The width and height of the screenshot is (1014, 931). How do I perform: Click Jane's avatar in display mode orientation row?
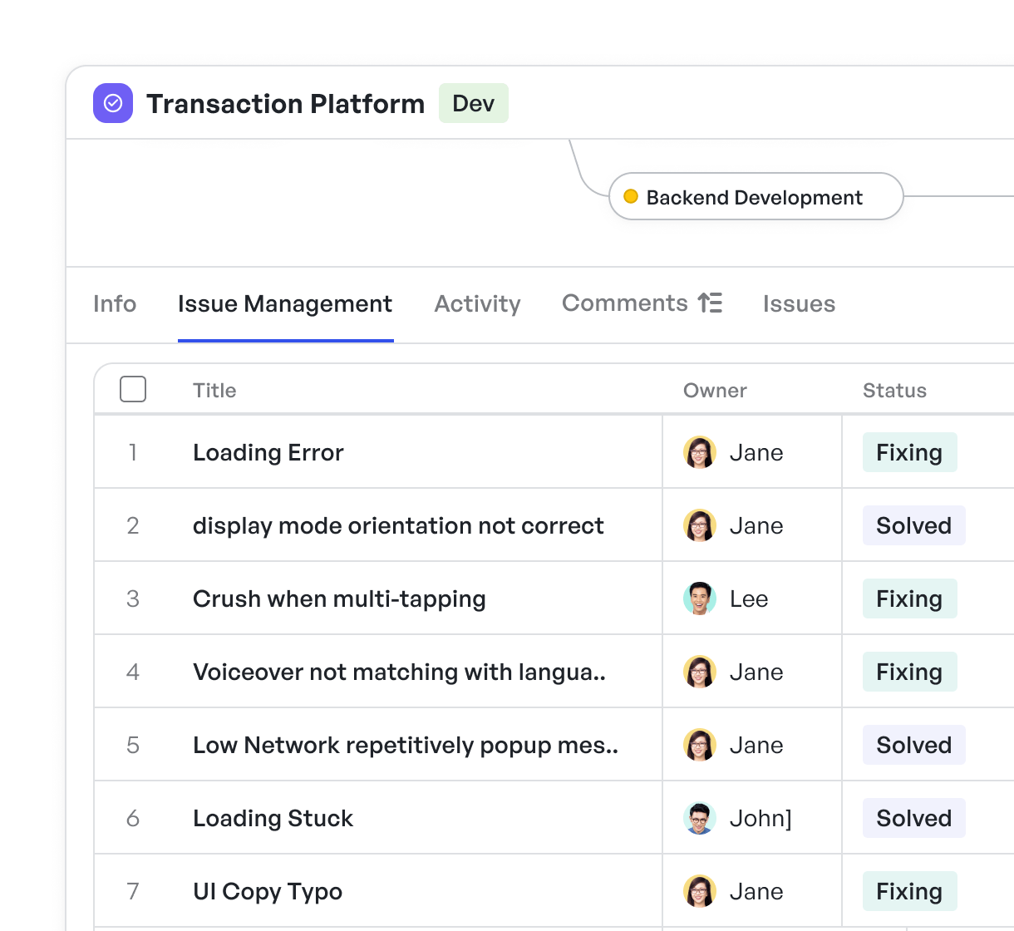(700, 525)
